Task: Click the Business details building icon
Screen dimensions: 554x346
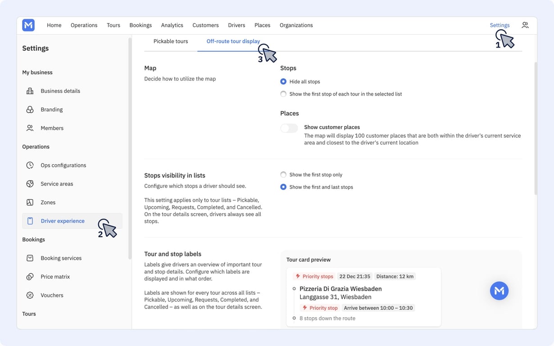Action: tap(30, 91)
